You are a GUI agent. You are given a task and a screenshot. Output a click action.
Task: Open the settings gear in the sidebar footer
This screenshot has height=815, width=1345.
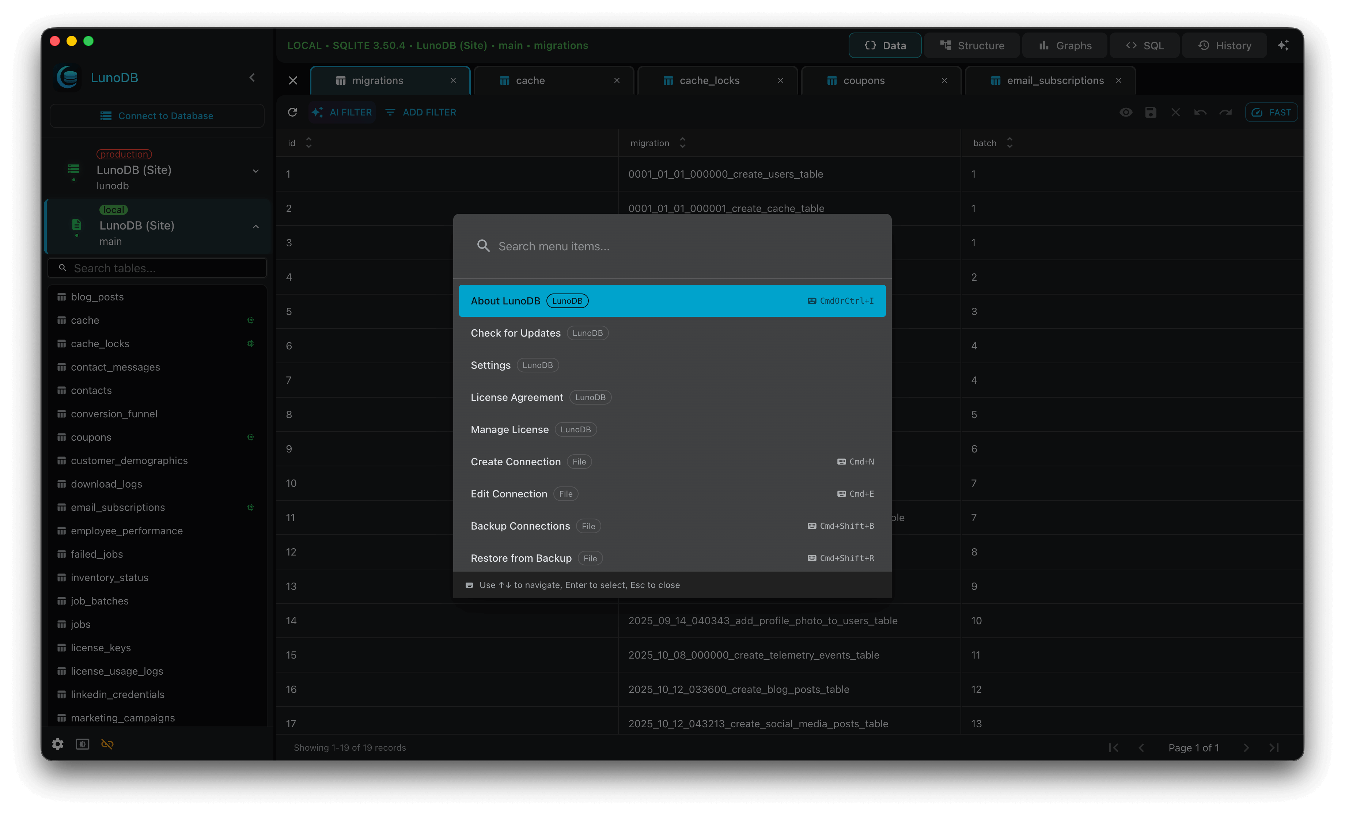pos(58,743)
